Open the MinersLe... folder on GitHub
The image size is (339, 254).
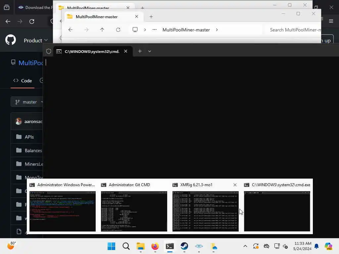pos(34,164)
